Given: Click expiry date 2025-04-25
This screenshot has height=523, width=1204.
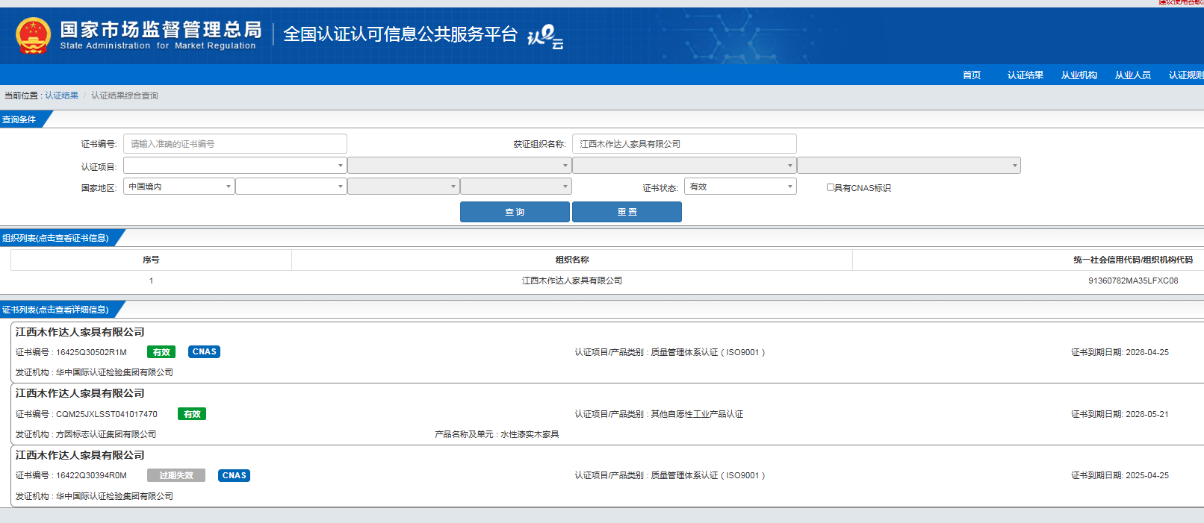Looking at the screenshot, I should 1147,475.
